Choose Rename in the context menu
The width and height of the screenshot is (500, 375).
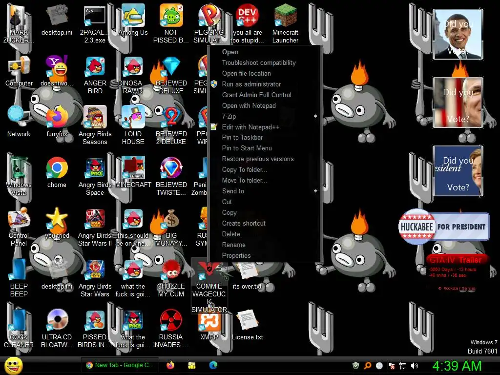265,245
